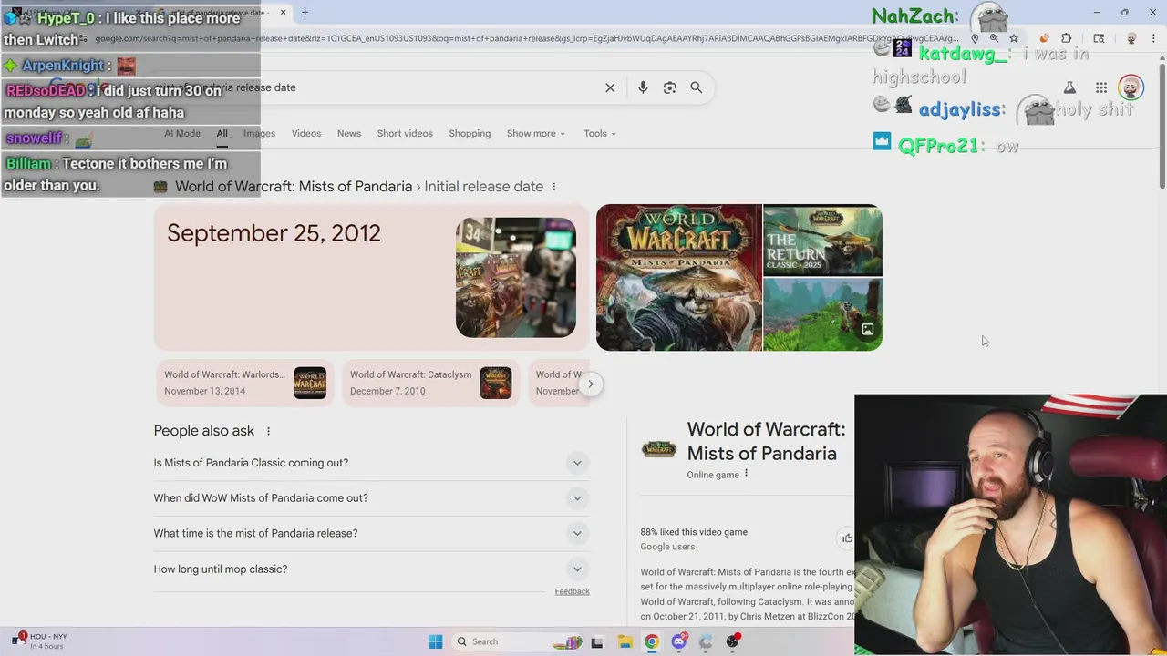This screenshot has width=1167, height=656.
Task: Start a voice search with the microphone
Action: tap(643, 87)
